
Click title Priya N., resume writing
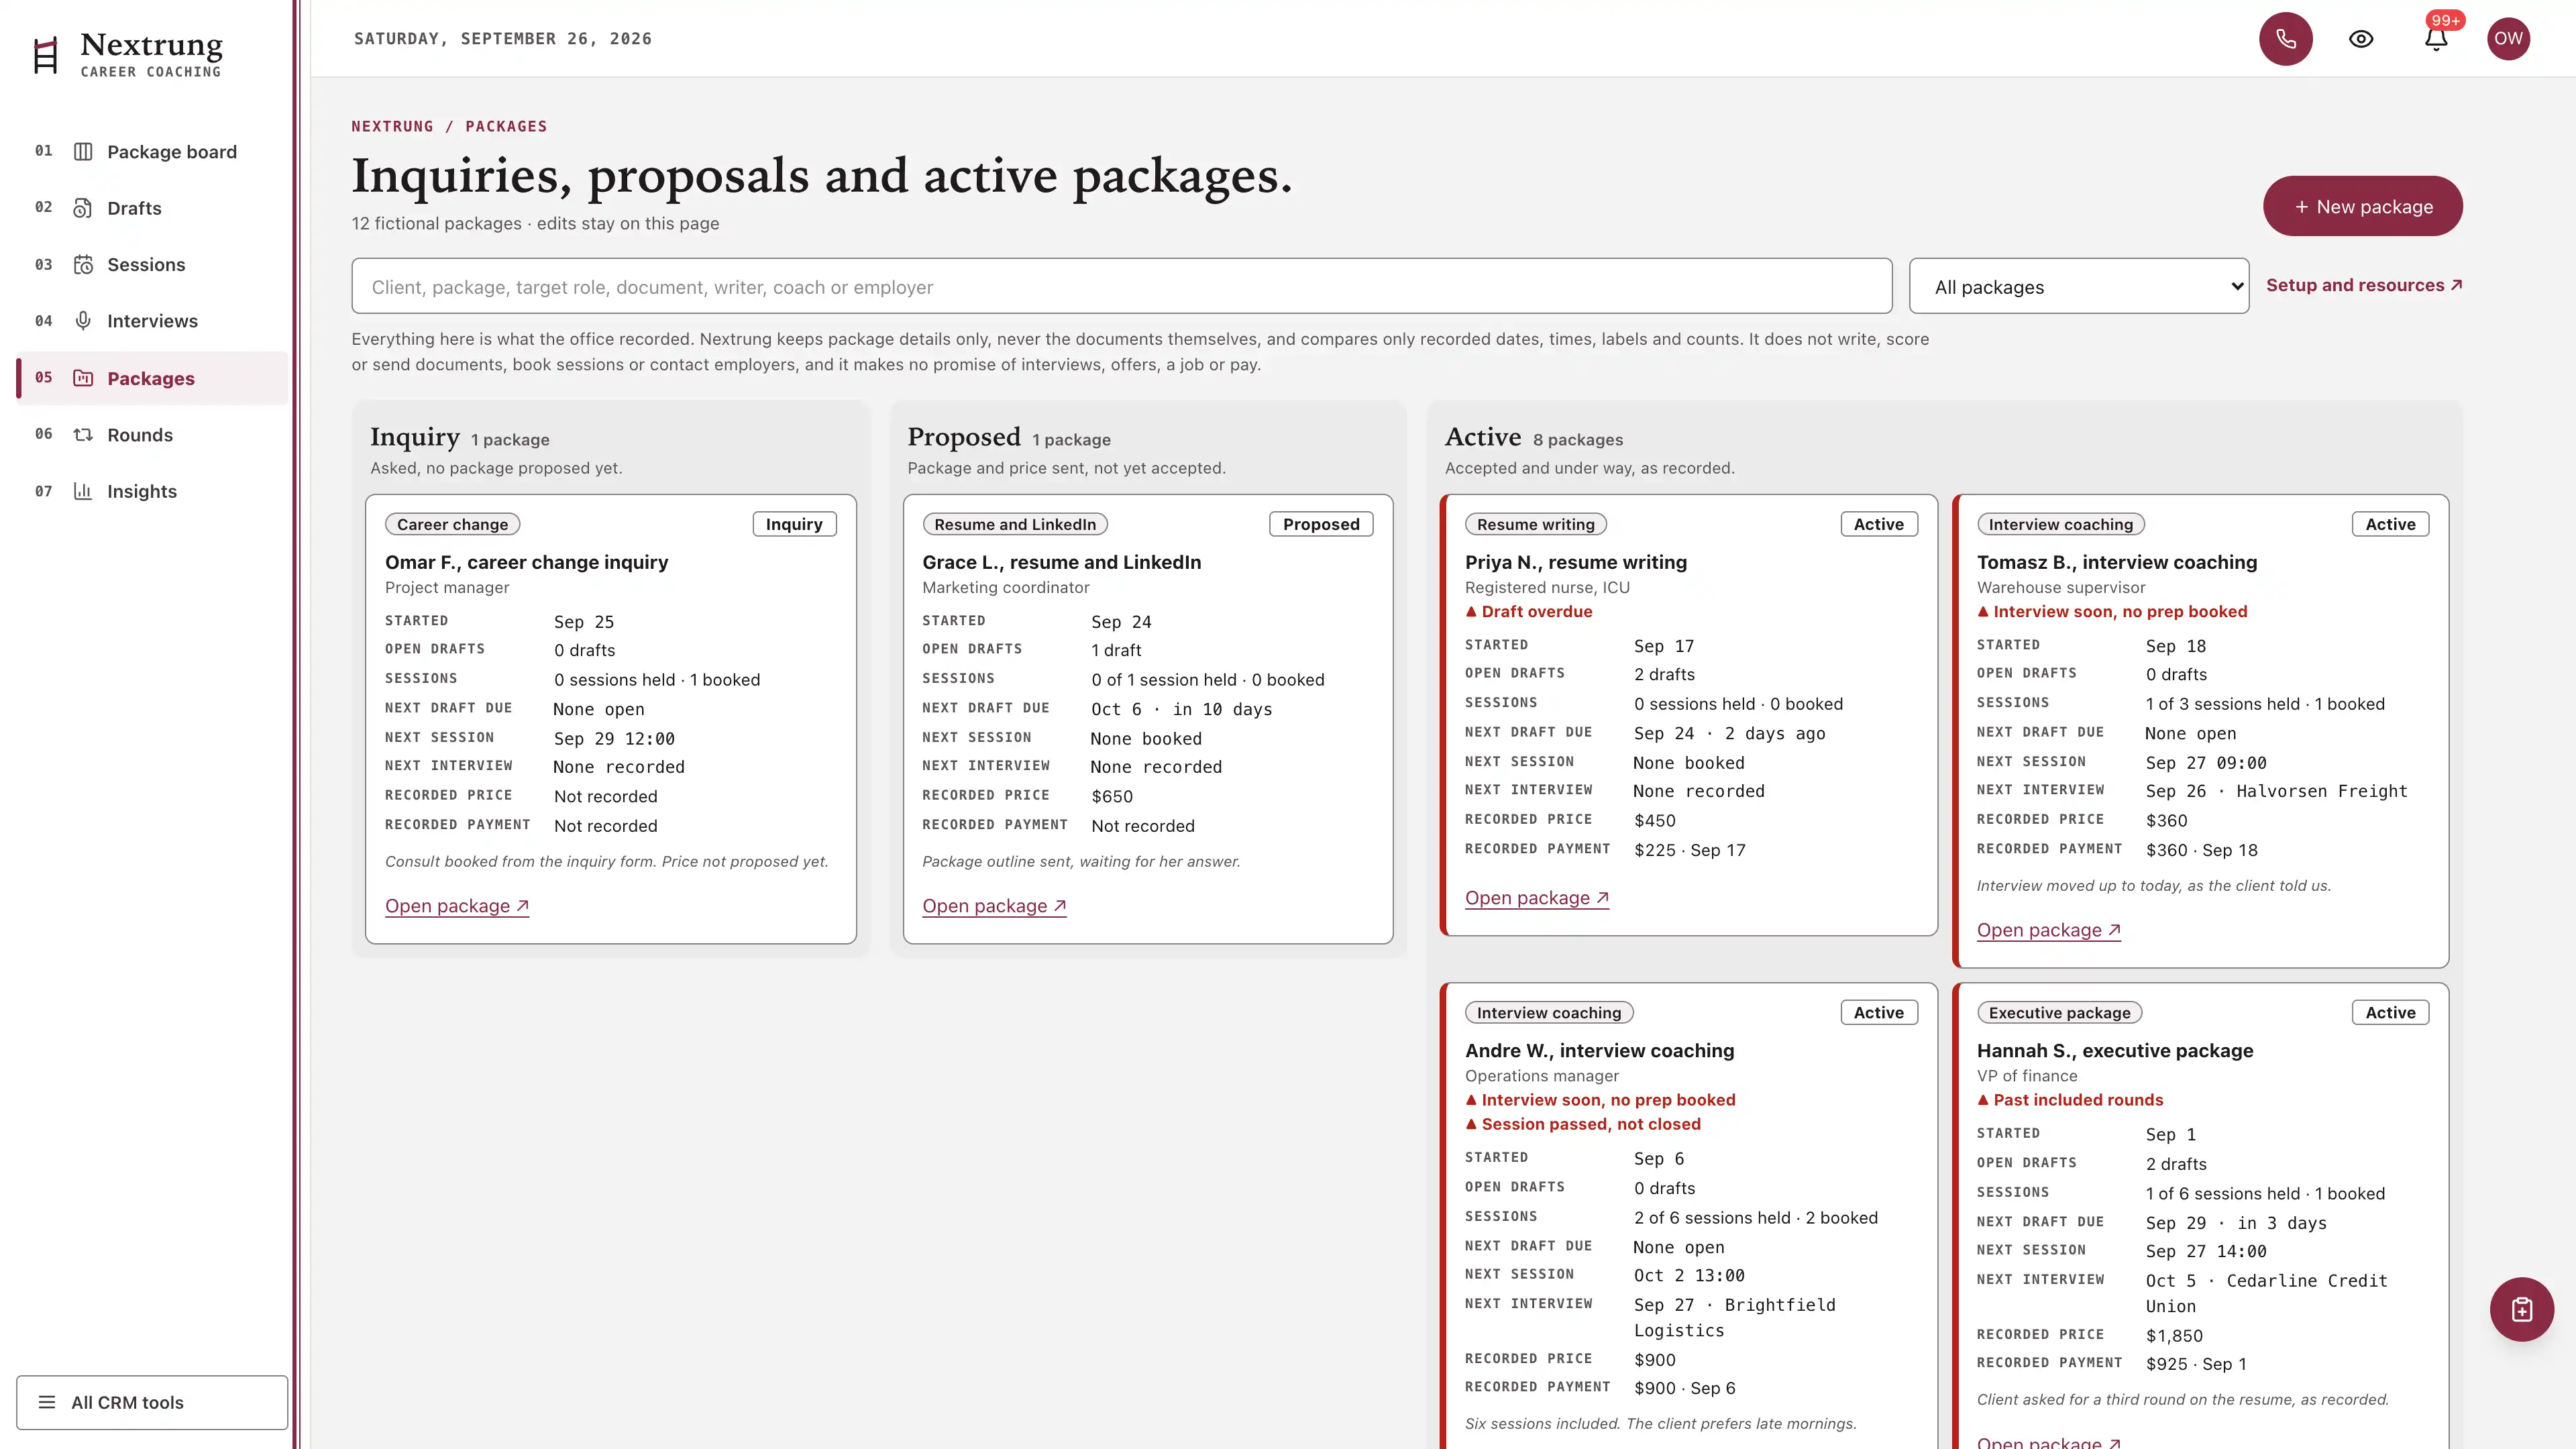pyautogui.click(x=1575, y=562)
